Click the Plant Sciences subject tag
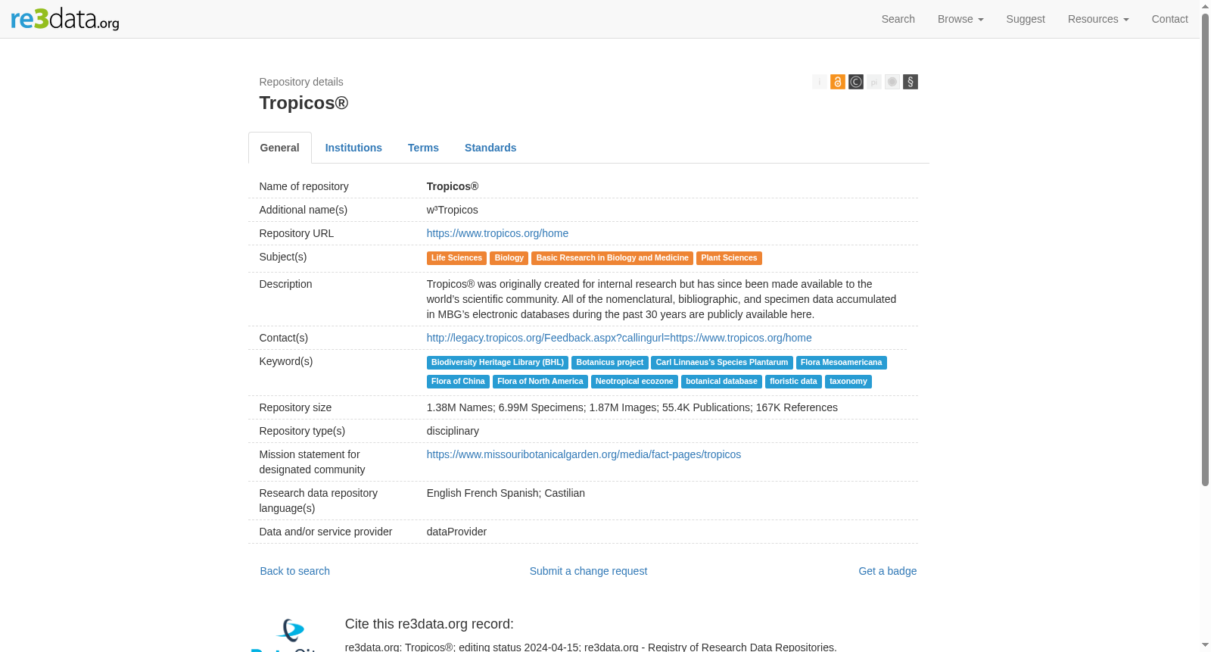Image resolution: width=1211 pixels, height=652 pixels. pos(729,258)
